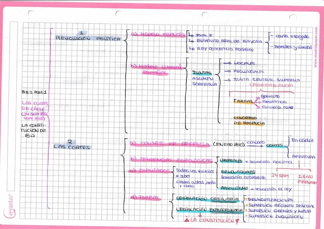Viewport: 324px width, 229px height.
Task: Select the title "LA CONSTITUCIÓN DE 1812"
Action: (34, 131)
